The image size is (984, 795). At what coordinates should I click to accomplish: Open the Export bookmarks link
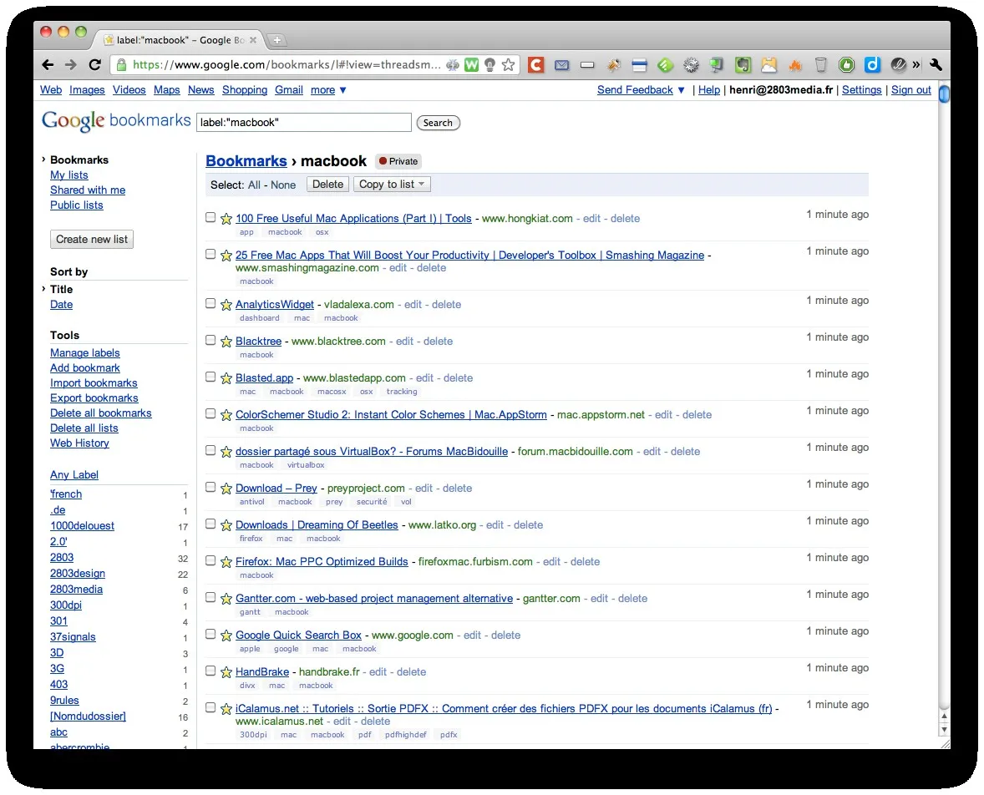(x=94, y=397)
